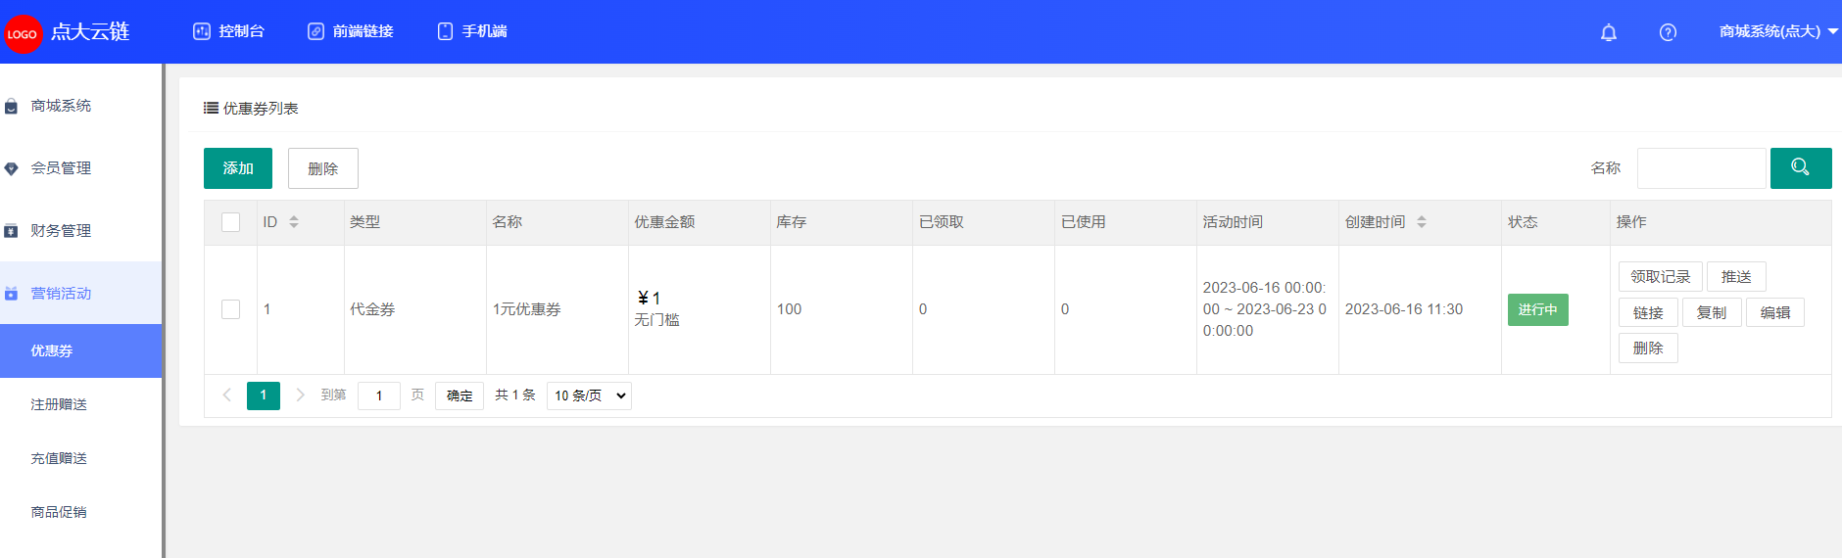Click the 手机端 phone icon
Image resolution: width=1842 pixels, height=558 pixels.
point(445,31)
